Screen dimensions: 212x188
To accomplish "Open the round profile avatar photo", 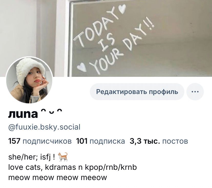I will click(29, 80).
